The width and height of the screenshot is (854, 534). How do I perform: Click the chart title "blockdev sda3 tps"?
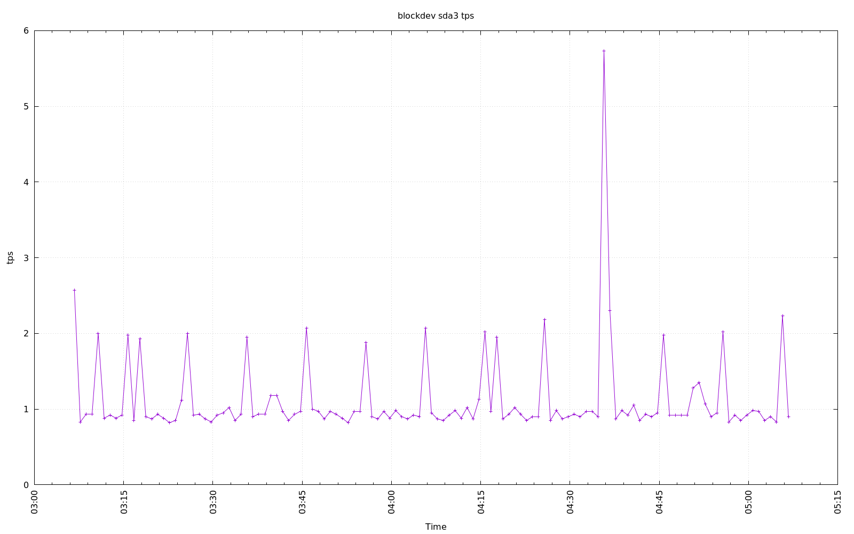[x=436, y=16]
